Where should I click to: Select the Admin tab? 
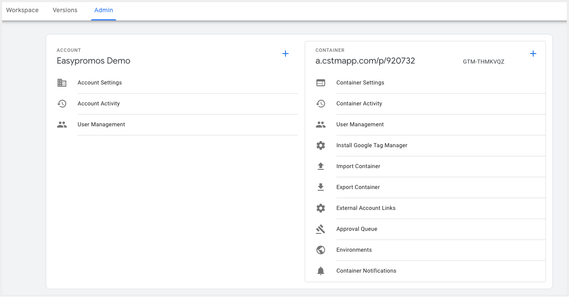(104, 10)
